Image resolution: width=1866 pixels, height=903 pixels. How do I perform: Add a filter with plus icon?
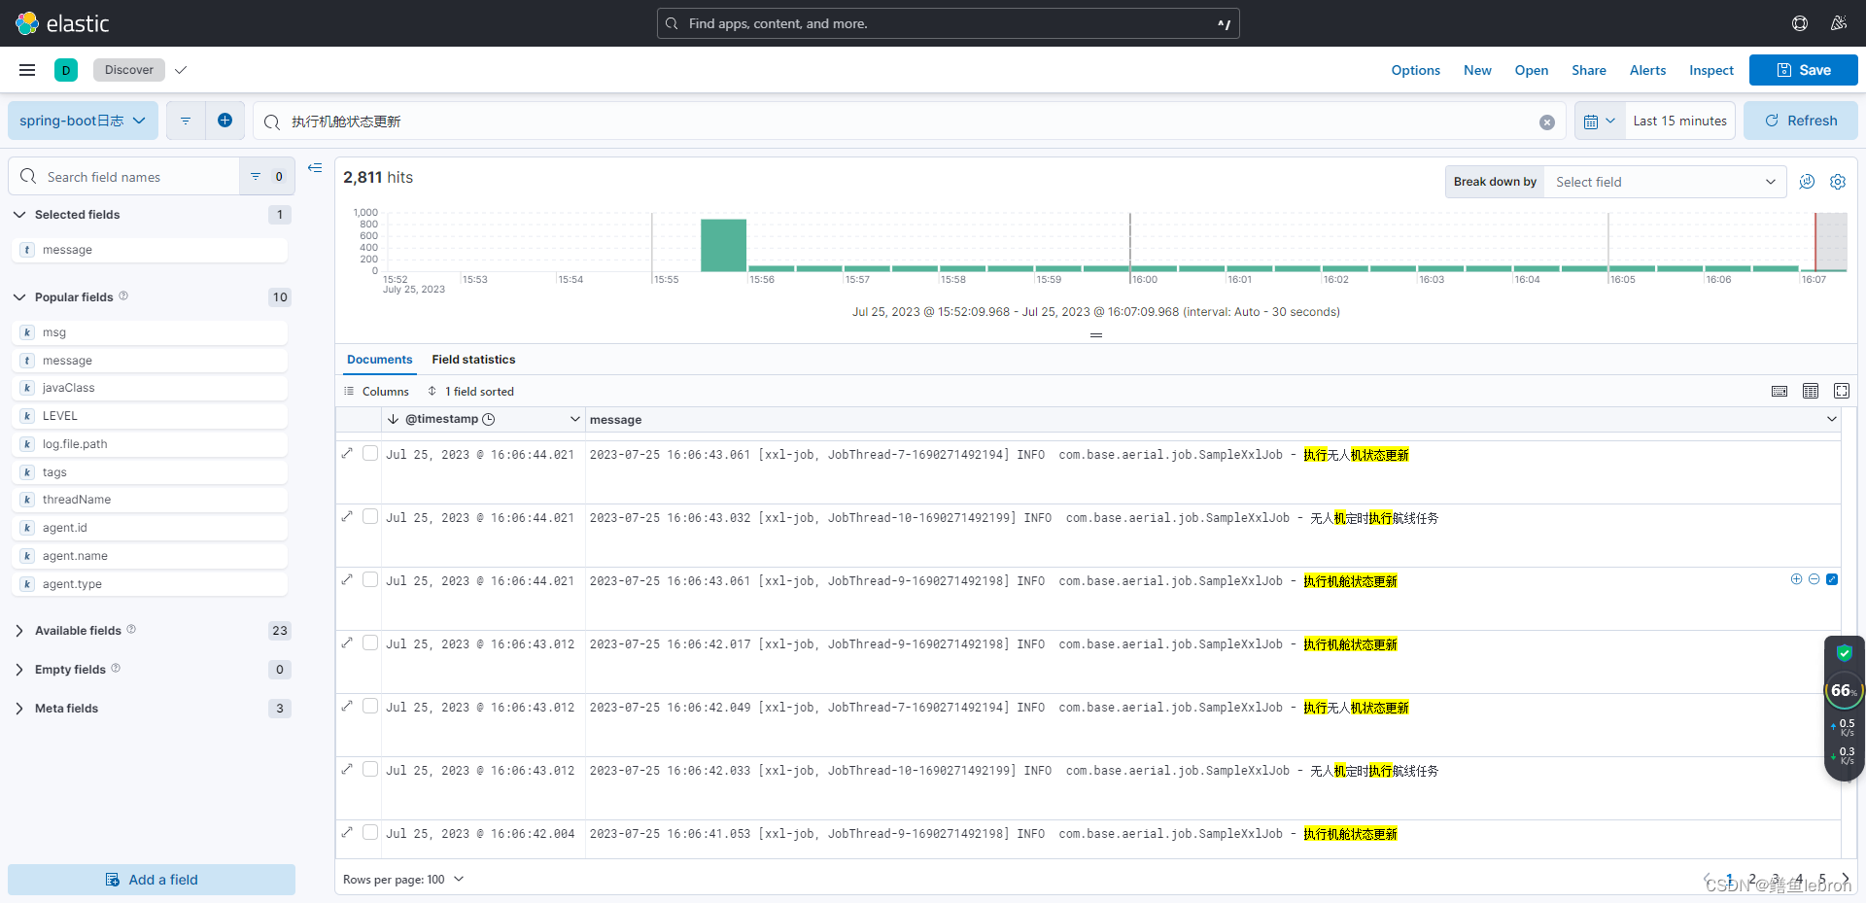225,121
